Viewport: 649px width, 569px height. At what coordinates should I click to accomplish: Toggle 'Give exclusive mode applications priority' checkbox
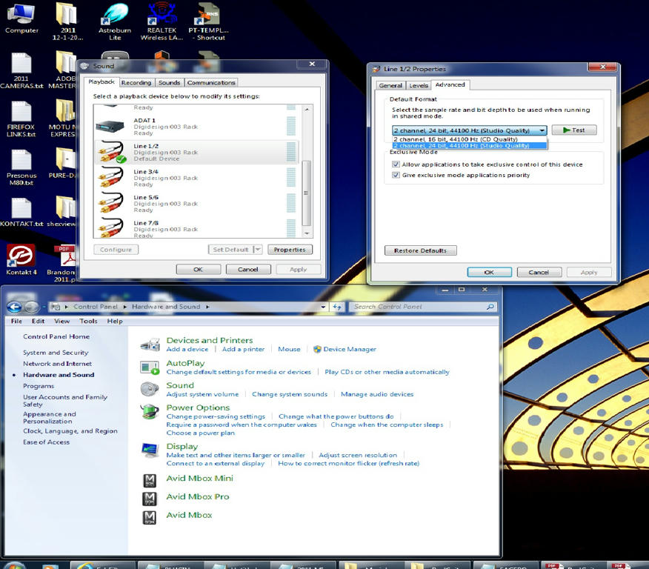[x=396, y=175]
